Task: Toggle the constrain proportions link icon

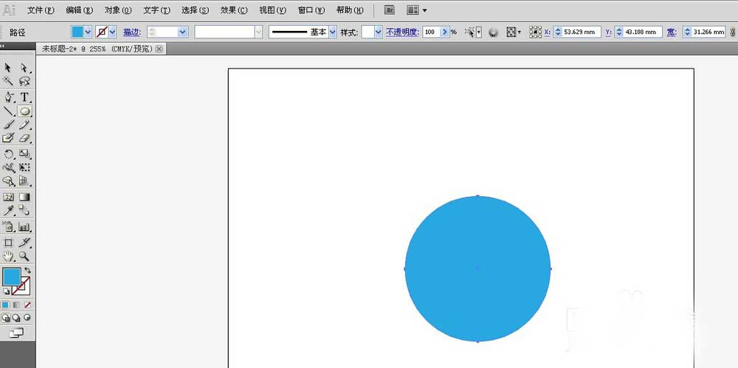Action: [734, 32]
